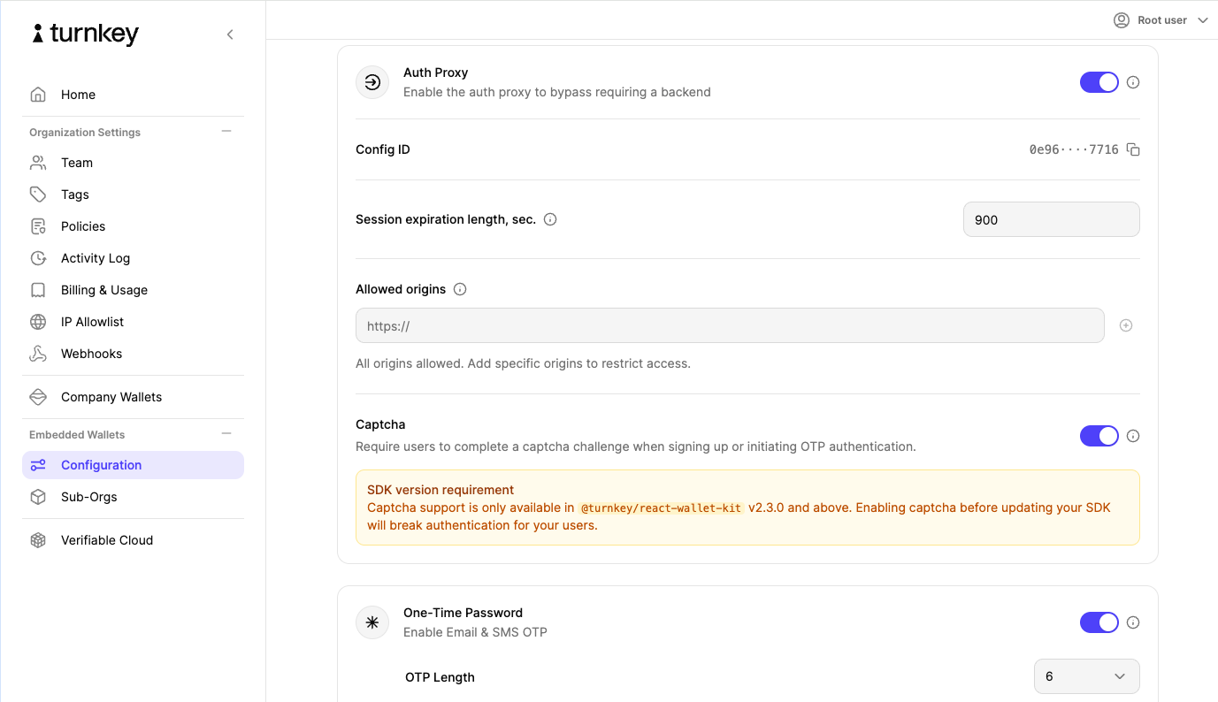Open Company Wallets
The width and height of the screenshot is (1218, 702).
(x=133, y=397)
